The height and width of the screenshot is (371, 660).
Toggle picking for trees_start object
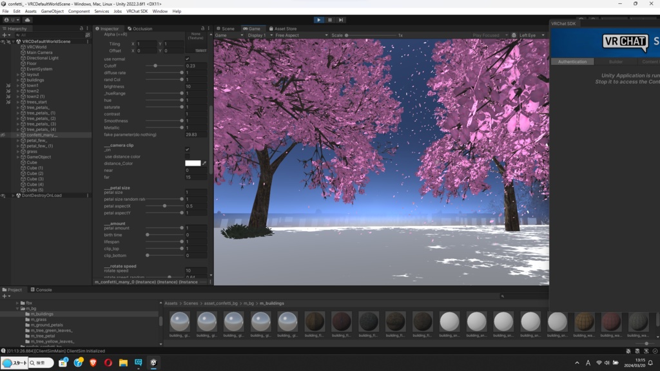[x=8, y=102]
